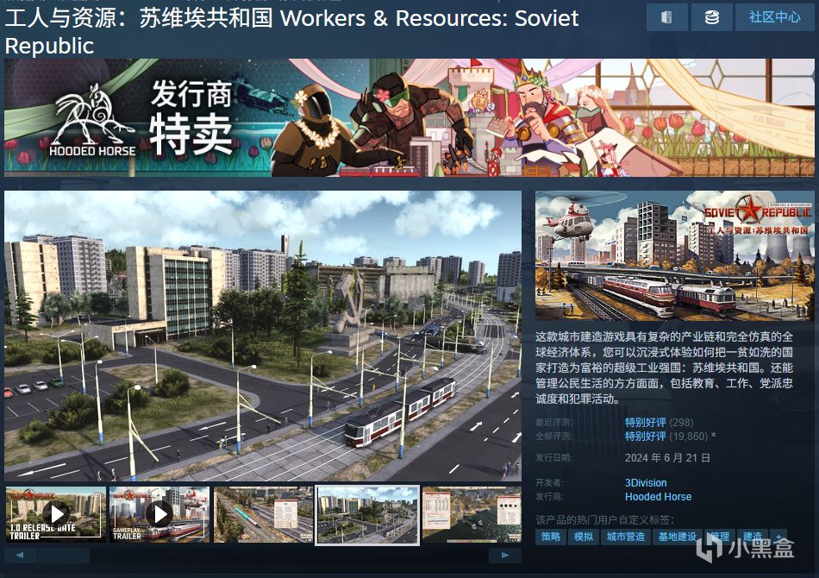Select the railway screenshot thumbnail with train
The image size is (819, 578).
coord(263,514)
